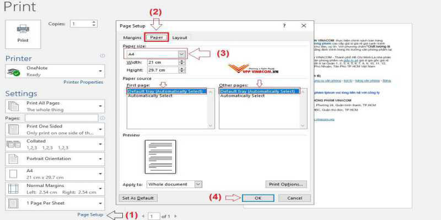The height and width of the screenshot is (220, 441).
Task: Click the Pages range input field
Action: click(63, 118)
